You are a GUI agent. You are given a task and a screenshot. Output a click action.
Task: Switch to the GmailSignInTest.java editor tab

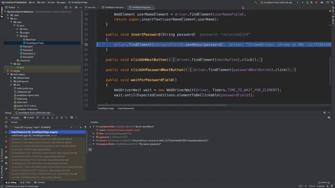tap(113, 7)
